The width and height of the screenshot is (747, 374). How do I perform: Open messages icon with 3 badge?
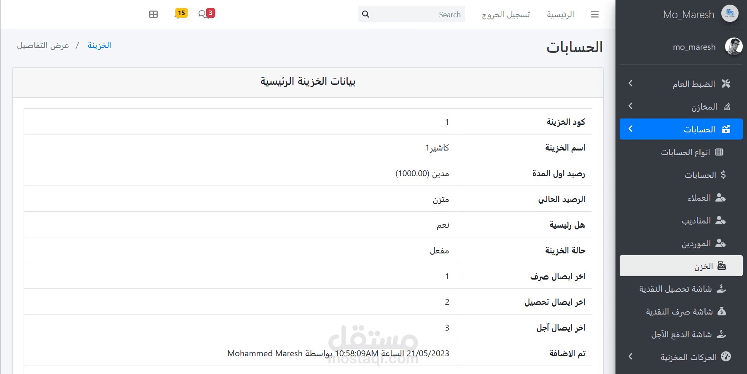[x=207, y=13]
